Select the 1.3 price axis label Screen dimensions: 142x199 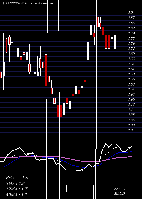130,130
